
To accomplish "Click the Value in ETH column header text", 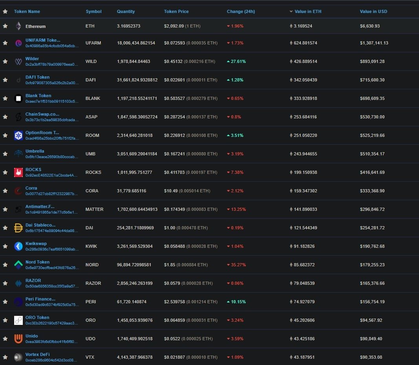I will tap(308, 11).
